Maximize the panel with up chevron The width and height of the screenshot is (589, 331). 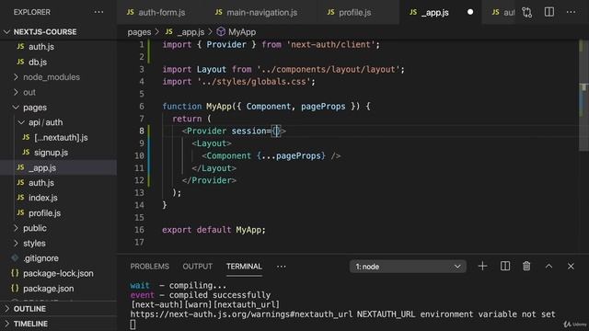[549, 266]
